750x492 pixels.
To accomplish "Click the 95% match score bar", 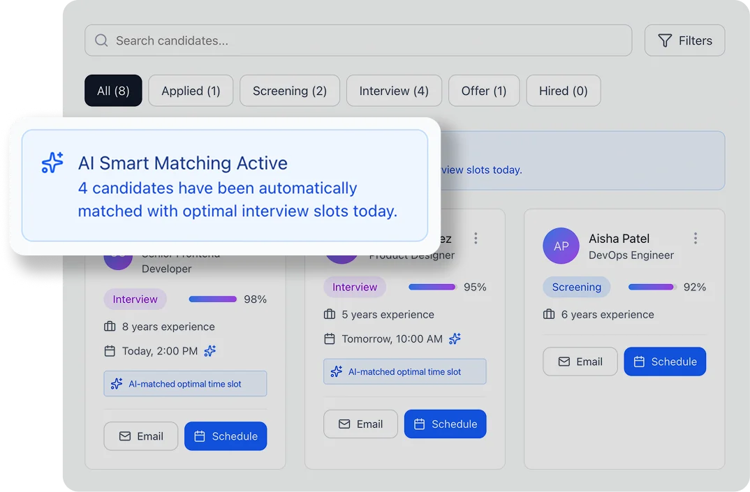I will (x=432, y=287).
